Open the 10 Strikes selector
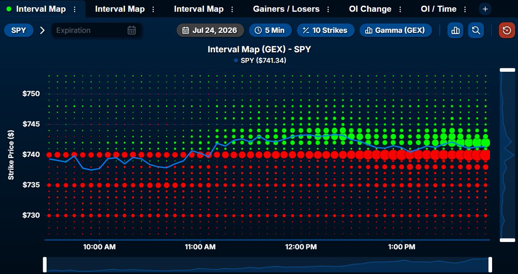This screenshot has width=518, height=274. (325, 30)
